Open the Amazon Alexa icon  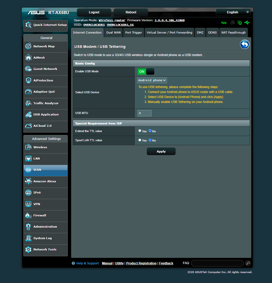click(28, 181)
